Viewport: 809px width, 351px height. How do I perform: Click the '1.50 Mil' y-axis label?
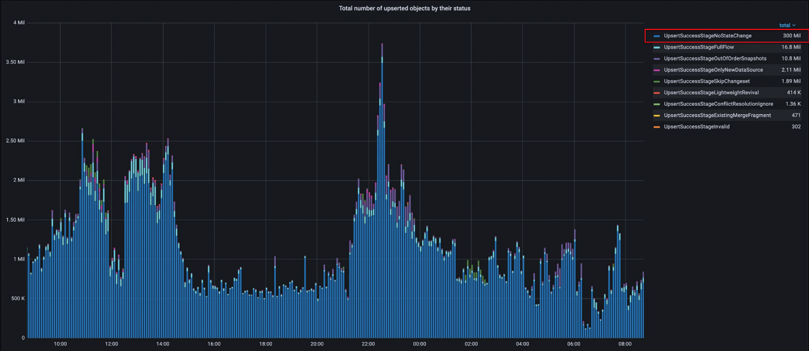click(x=15, y=220)
